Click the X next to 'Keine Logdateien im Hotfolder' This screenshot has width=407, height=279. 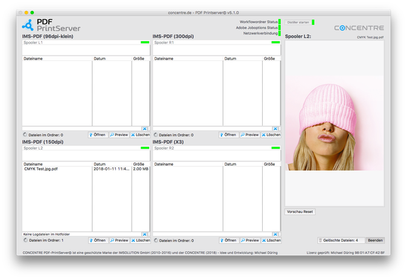[x=144, y=234]
